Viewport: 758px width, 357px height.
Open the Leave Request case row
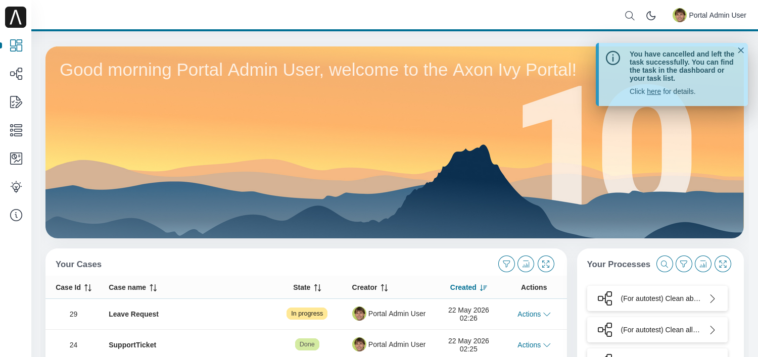(x=306, y=314)
